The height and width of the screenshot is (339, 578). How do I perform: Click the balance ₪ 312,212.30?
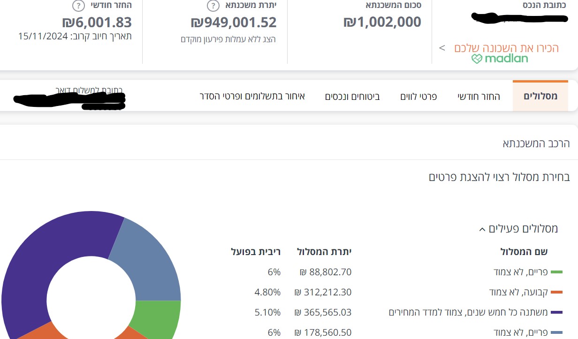(x=323, y=292)
